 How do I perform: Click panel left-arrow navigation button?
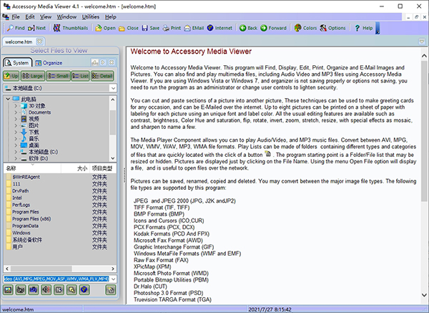pyautogui.click(x=94, y=62)
